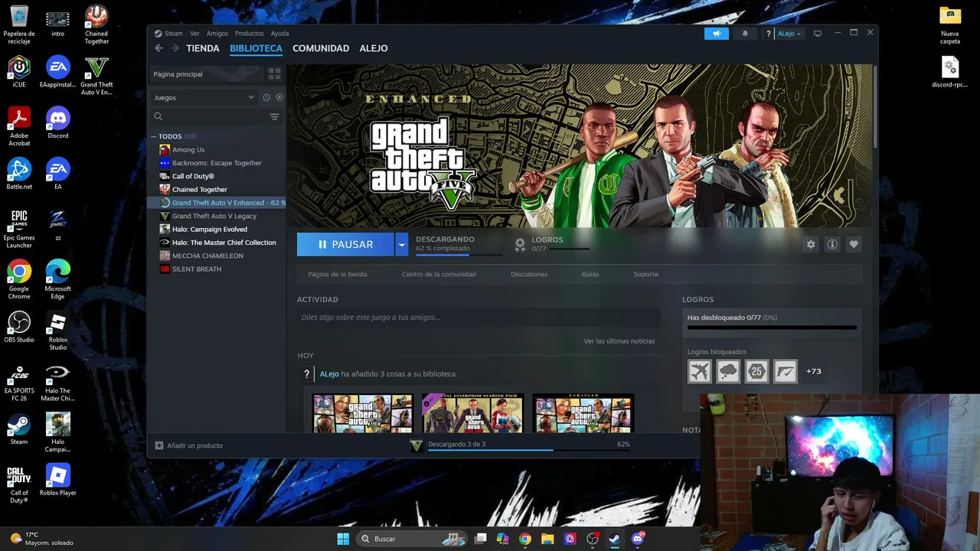Open Discord from the taskbar
This screenshot has height=551, width=980.
point(638,539)
